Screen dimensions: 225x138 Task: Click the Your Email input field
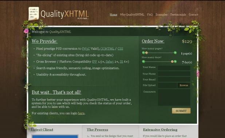(x=174, y=80)
